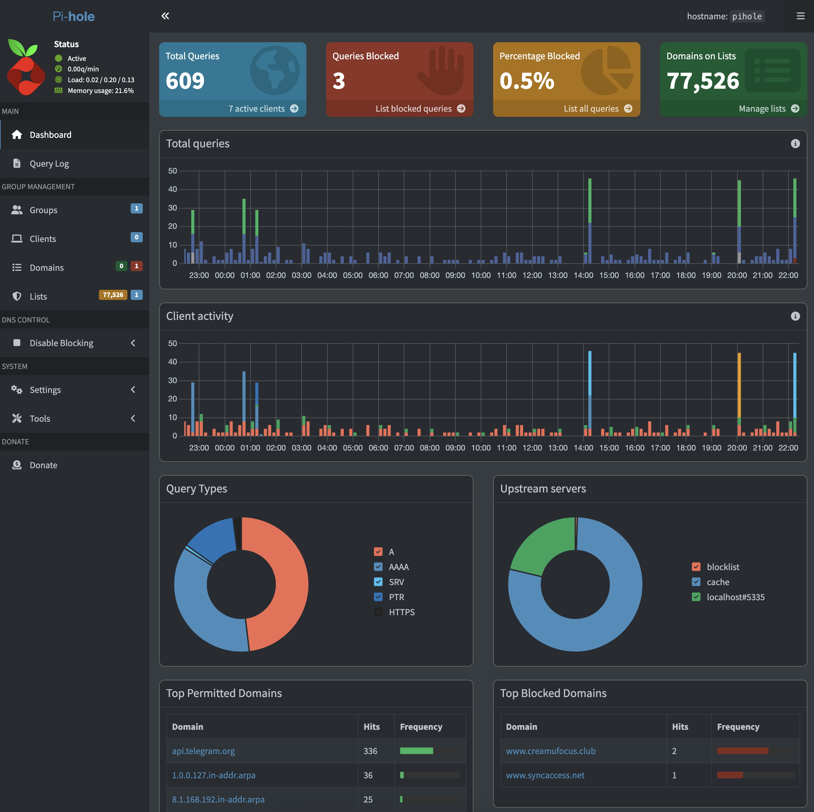Toggle the HTTPS query type checkbox
The height and width of the screenshot is (812, 814).
[378, 612]
